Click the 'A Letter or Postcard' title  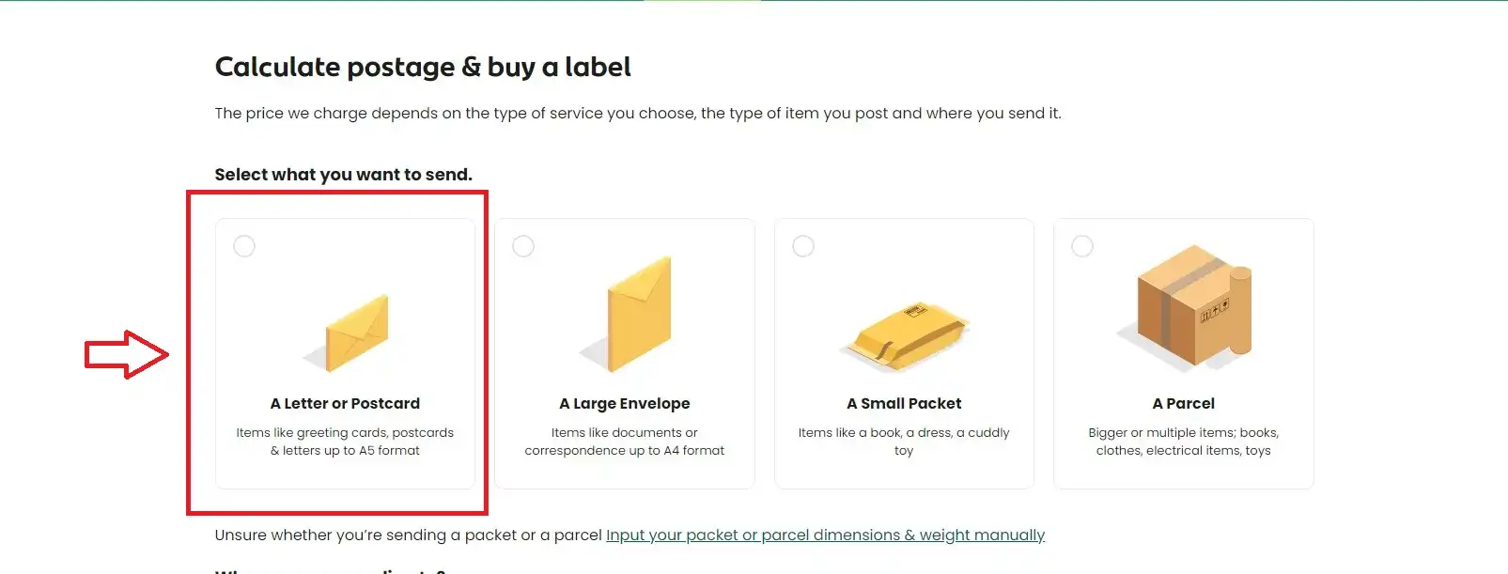(x=345, y=403)
